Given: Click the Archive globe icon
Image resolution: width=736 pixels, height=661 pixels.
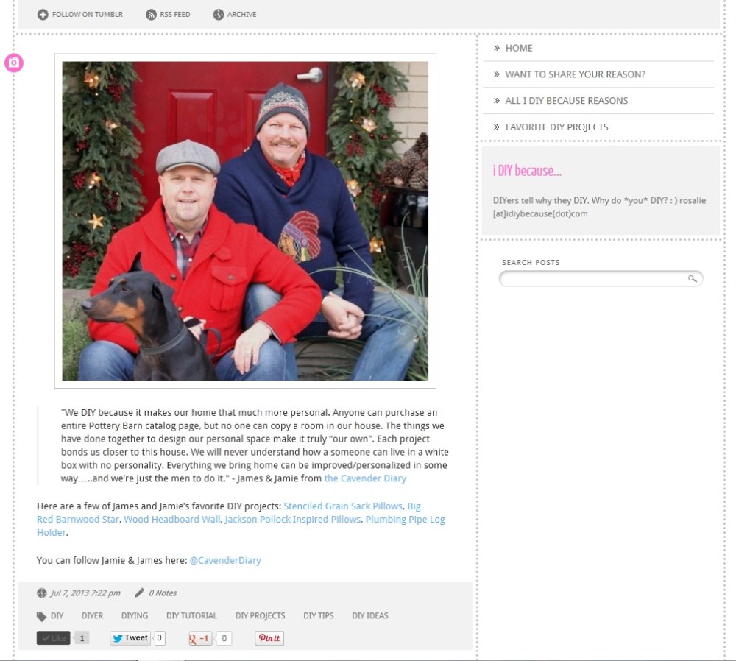Looking at the screenshot, I should [219, 15].
